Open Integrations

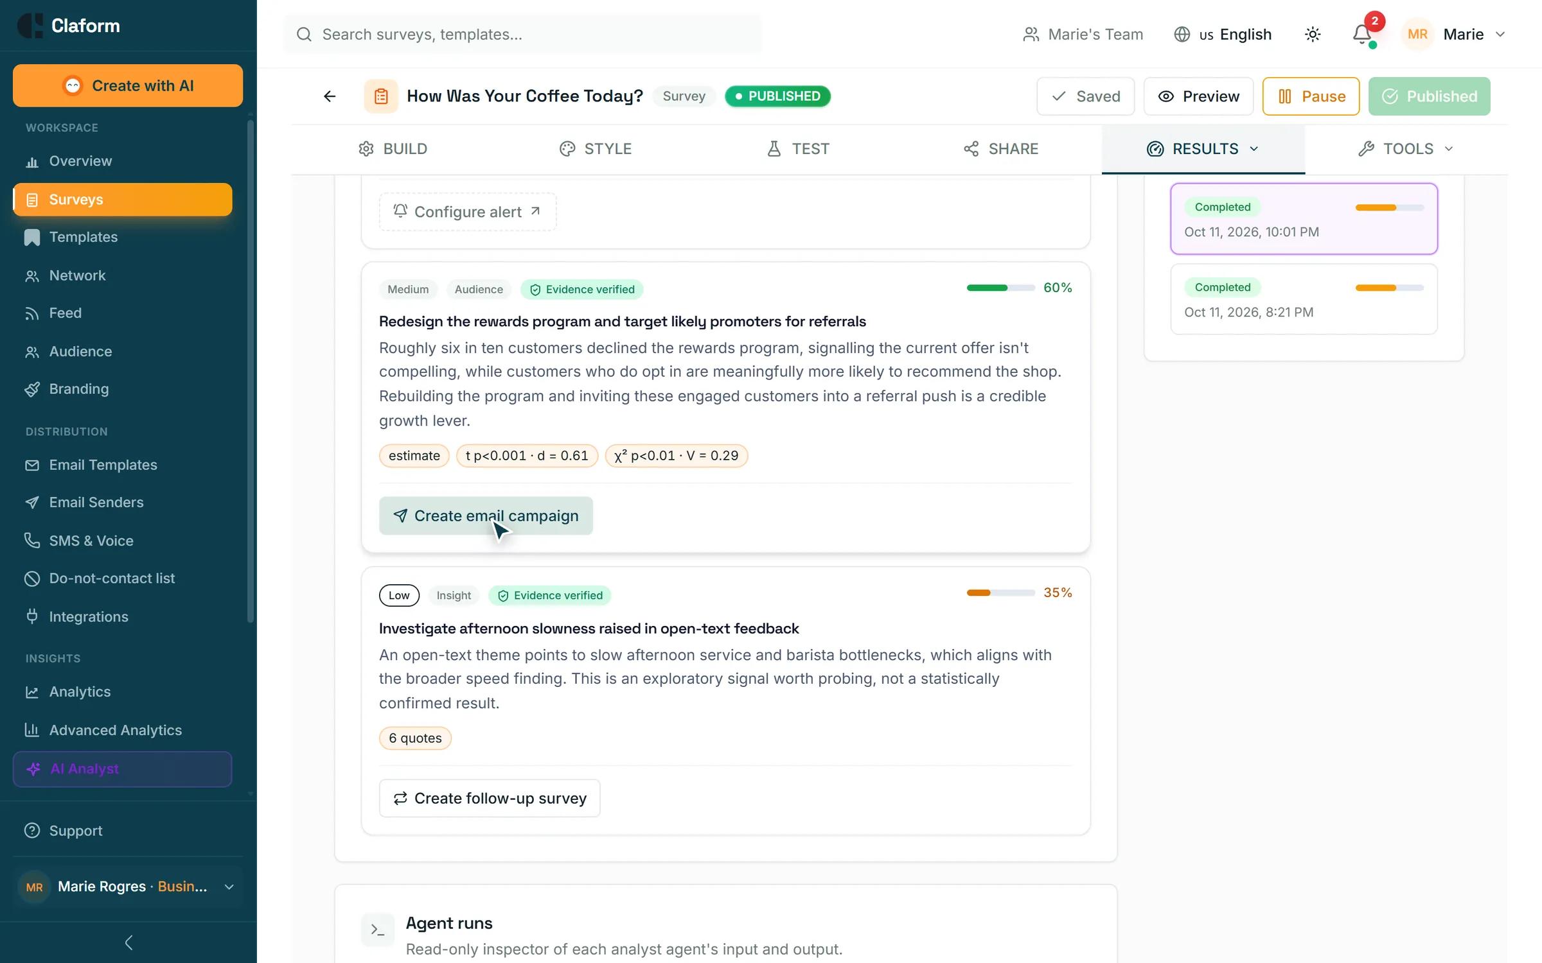coord(122,616)
